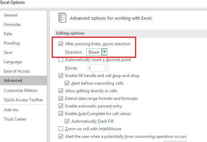207x142 pixels.
Task: Open the Direction dropdown arrow
Action: (x=105, y=52)
